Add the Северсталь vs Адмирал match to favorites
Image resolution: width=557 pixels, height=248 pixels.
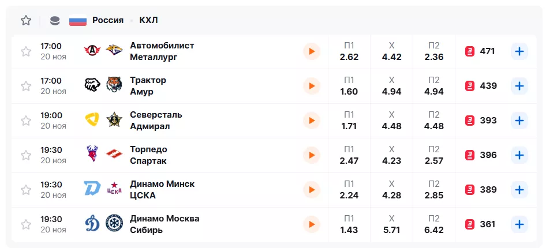pyautogui.click(x=26, y=121)
